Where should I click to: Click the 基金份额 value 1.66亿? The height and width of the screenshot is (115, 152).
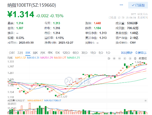pyautogui.click(x=134, y=33)
